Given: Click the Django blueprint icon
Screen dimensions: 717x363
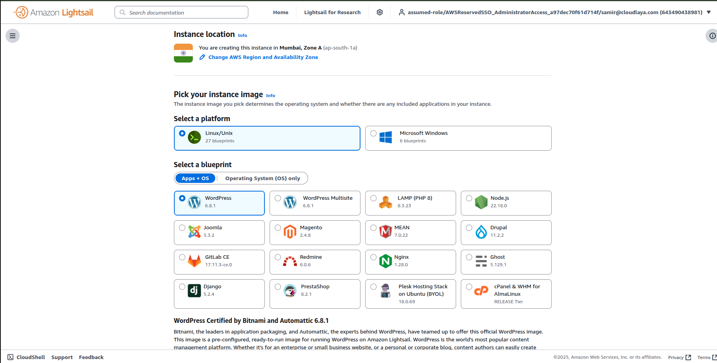Looking at the screenshot, I should click(x=194, y=290).
